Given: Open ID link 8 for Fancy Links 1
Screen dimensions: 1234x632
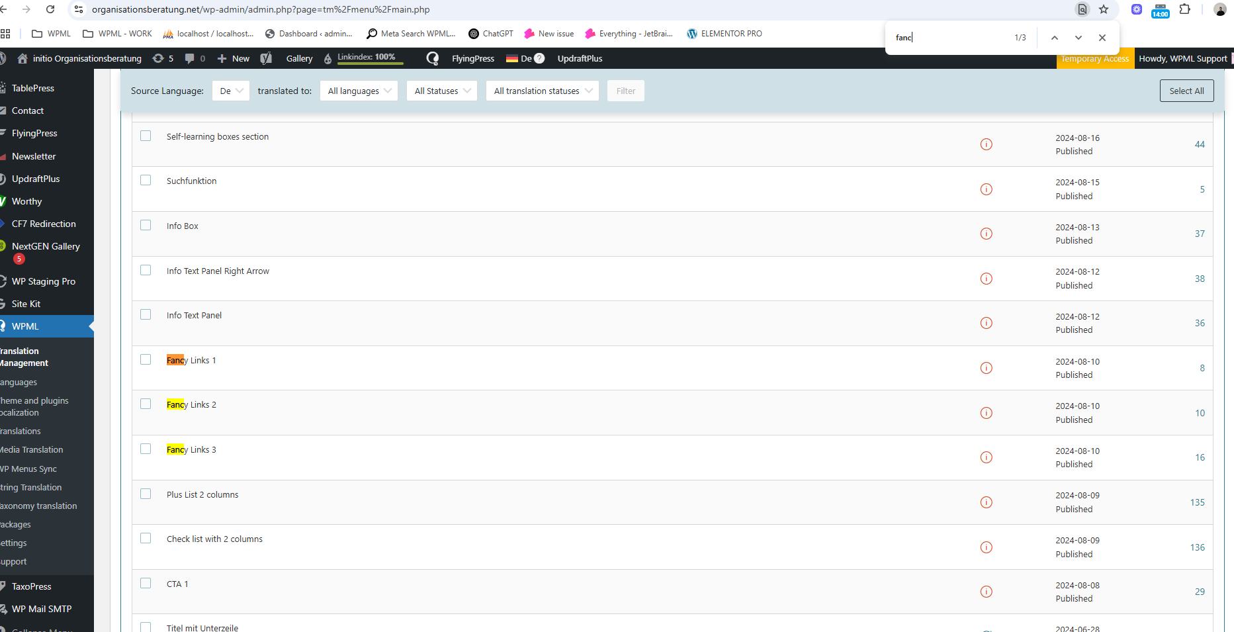Looking at the screenshot, I should 1202,368.
